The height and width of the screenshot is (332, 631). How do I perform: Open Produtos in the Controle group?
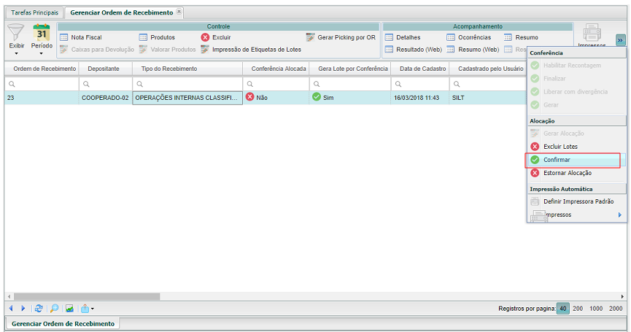pyautogui.click(x=157, y=37)
